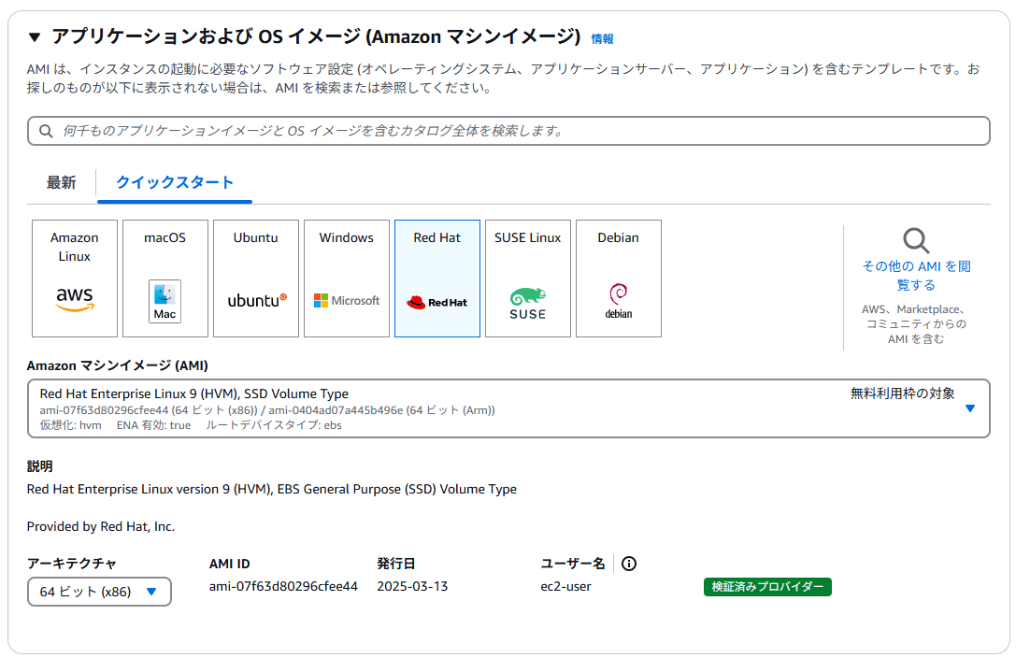Select the Amazon Linux AMI tile
The image size is (1016, 658).
(75, 279)
